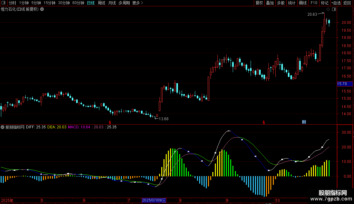Expand the 更多 periods menu
This screenshot has width=354, height=204.
click(x=138, y=3)
